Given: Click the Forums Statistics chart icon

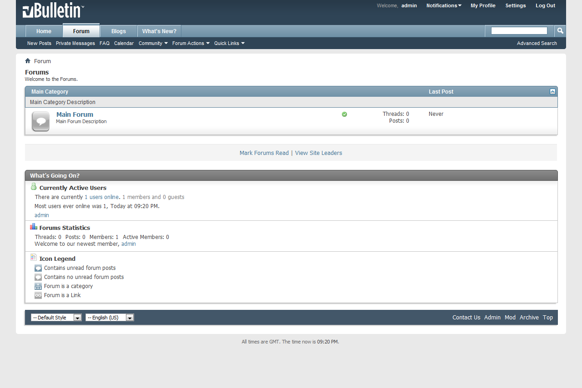Looking at the screenshot, I should 34,227.
